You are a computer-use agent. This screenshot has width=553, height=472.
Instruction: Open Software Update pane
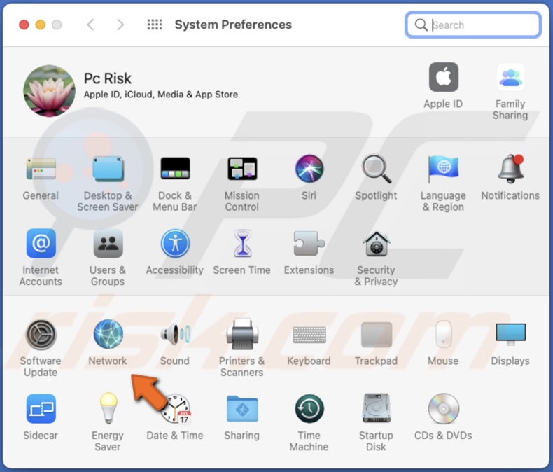(41, 335)
